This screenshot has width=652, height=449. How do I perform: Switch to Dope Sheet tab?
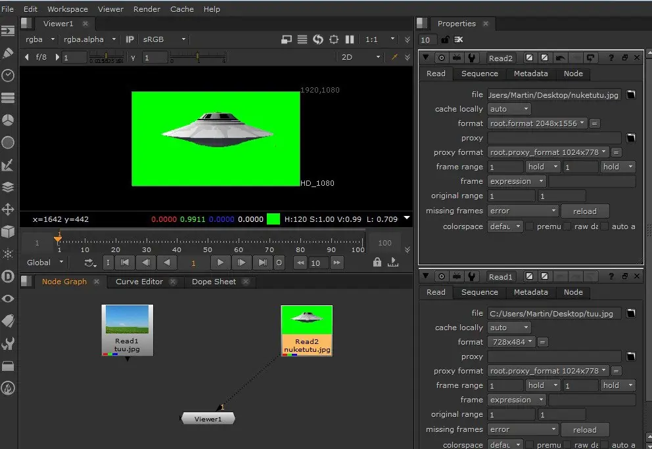pos(214,282)
